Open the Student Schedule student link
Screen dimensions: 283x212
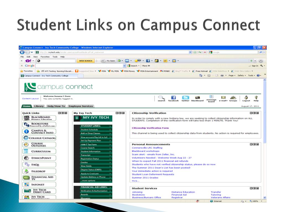pos(89,130)
